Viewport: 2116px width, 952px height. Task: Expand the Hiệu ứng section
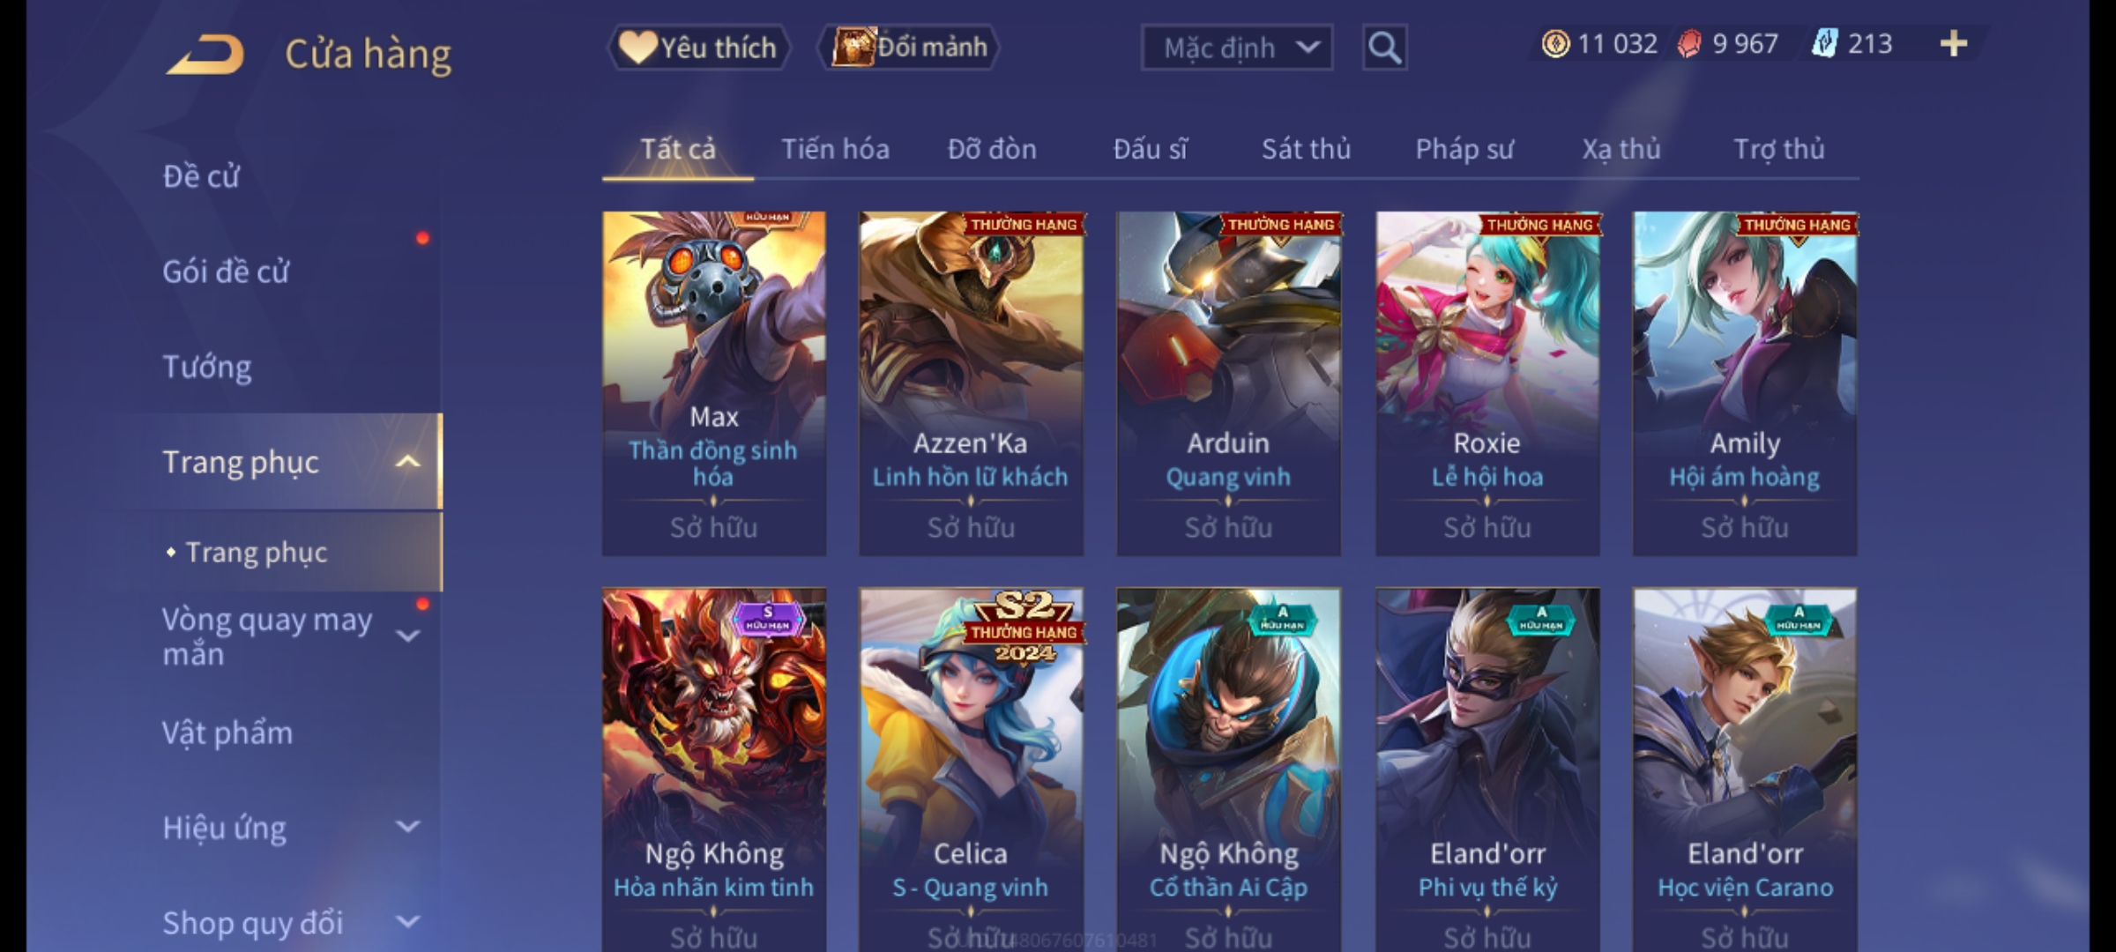pos(407,827)
